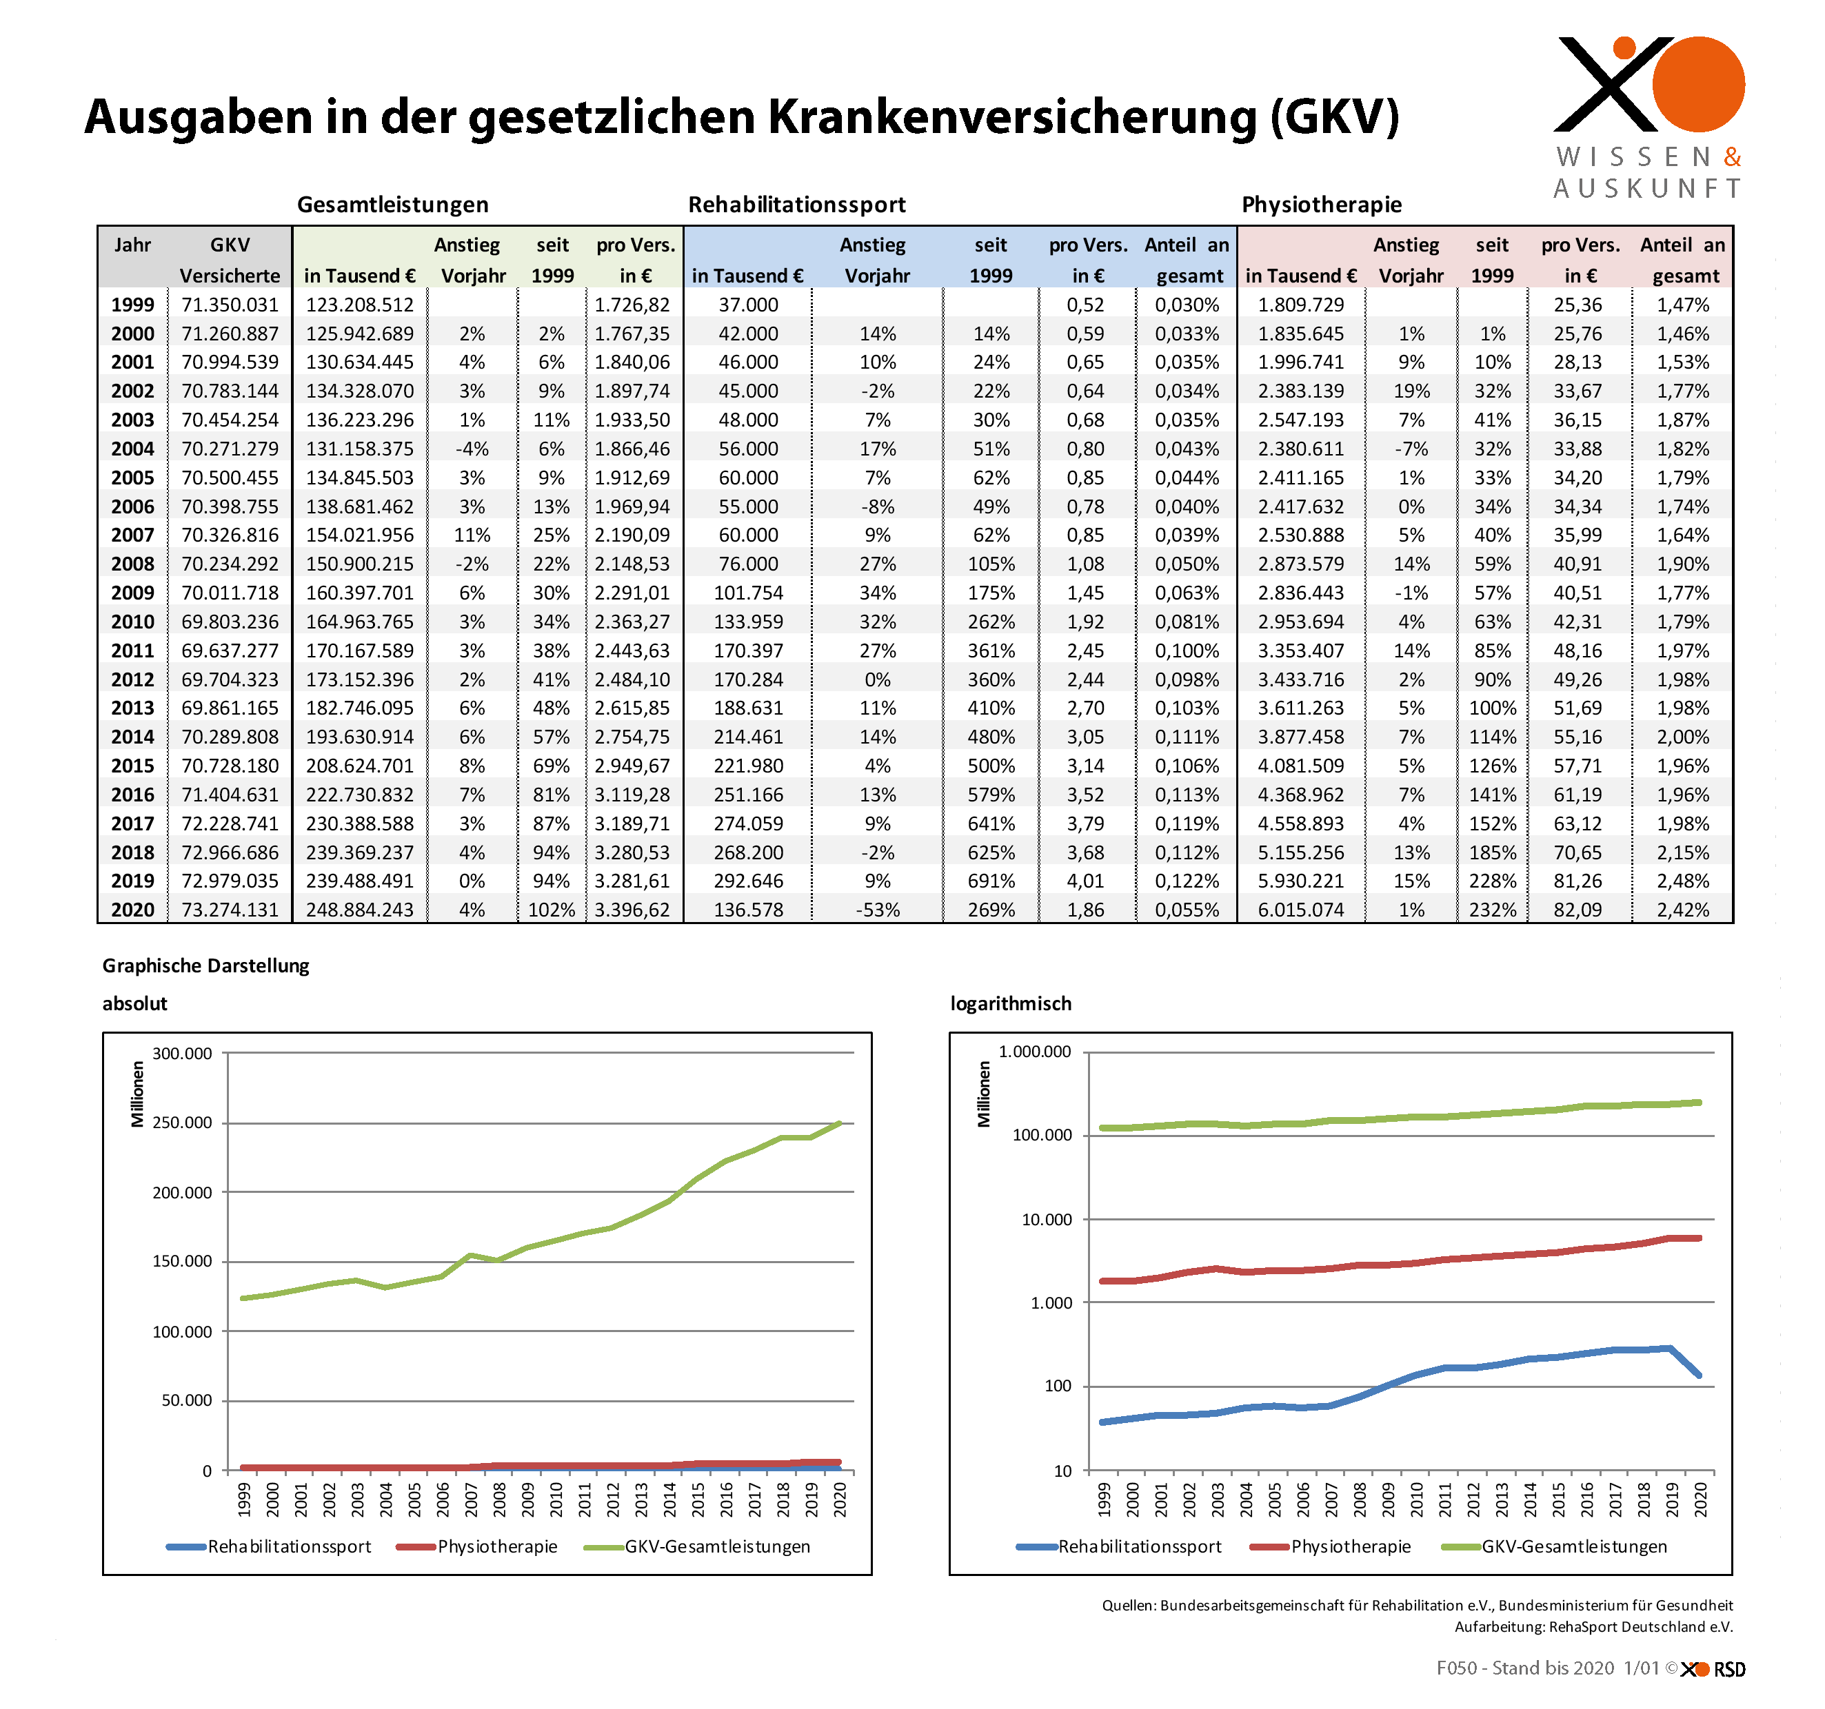Click blue Rehabilitationssport legend marker in absolut chart
Viewport: 1825px width, 1709px height.
(x=185, y=1546)
